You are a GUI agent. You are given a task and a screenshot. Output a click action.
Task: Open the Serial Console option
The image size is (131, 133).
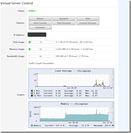tap(40, 23)
